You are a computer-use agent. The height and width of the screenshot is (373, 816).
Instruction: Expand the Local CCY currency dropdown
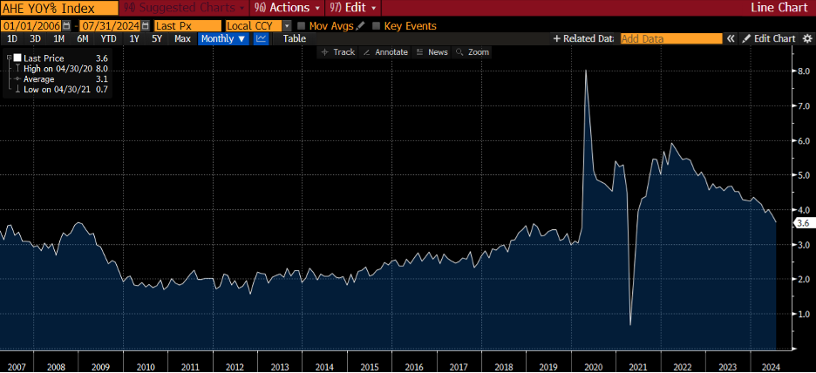click(x=287, y=26)
